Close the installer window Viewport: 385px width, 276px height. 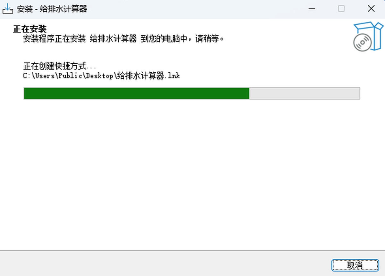pyautogui.click(x=371, y=9)
